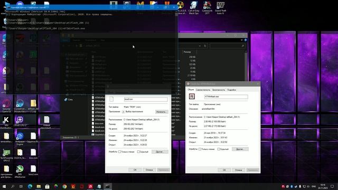
Task: Select bios2.rom file on the desktop
Action: tap(33, 170)
